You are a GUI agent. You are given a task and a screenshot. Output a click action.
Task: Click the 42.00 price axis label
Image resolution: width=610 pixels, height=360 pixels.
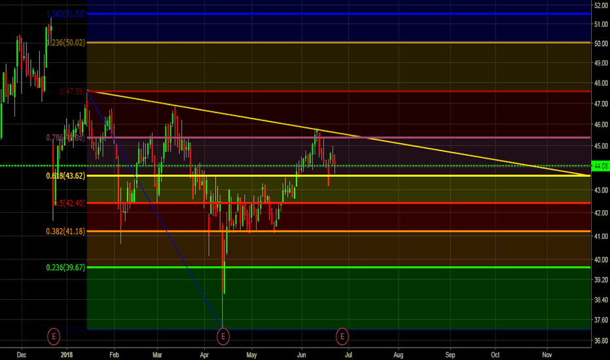(601, 213)
